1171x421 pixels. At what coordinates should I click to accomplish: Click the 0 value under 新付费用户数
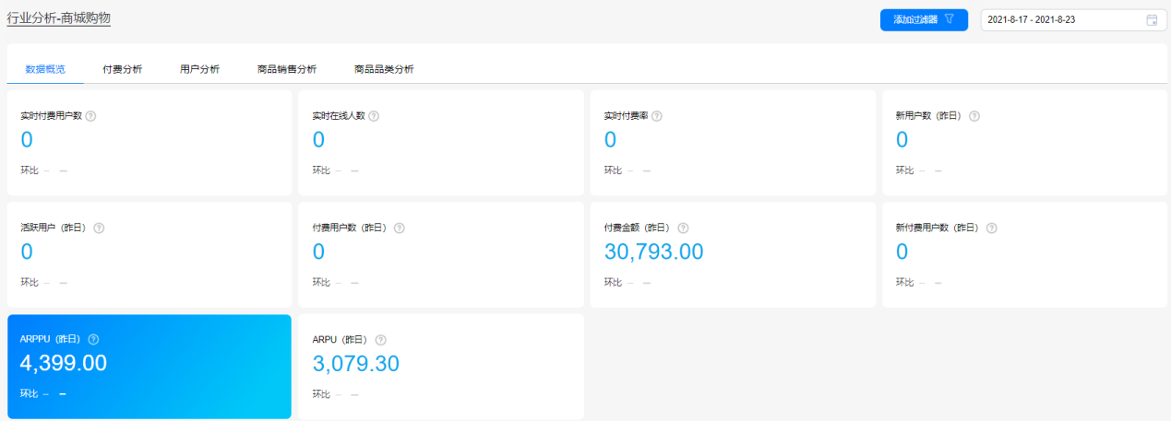[902, 251]
